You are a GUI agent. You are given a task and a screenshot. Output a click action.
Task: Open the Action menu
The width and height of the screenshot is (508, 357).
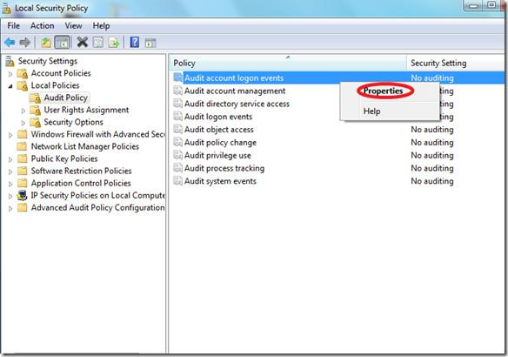(x=42, y=25)
